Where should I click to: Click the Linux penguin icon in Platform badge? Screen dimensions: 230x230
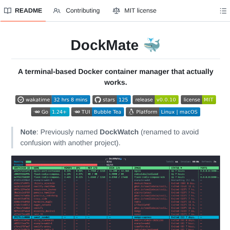[x=131, y=112]
